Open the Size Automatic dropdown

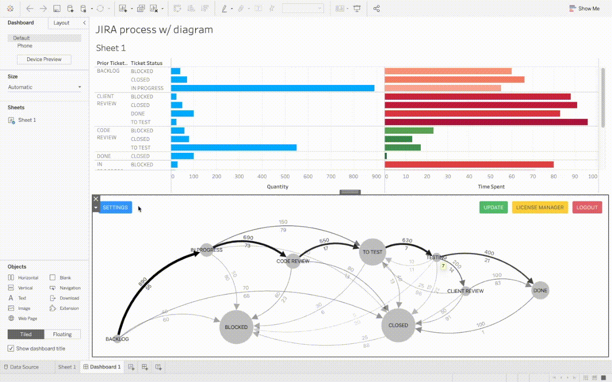click(44, 87)
